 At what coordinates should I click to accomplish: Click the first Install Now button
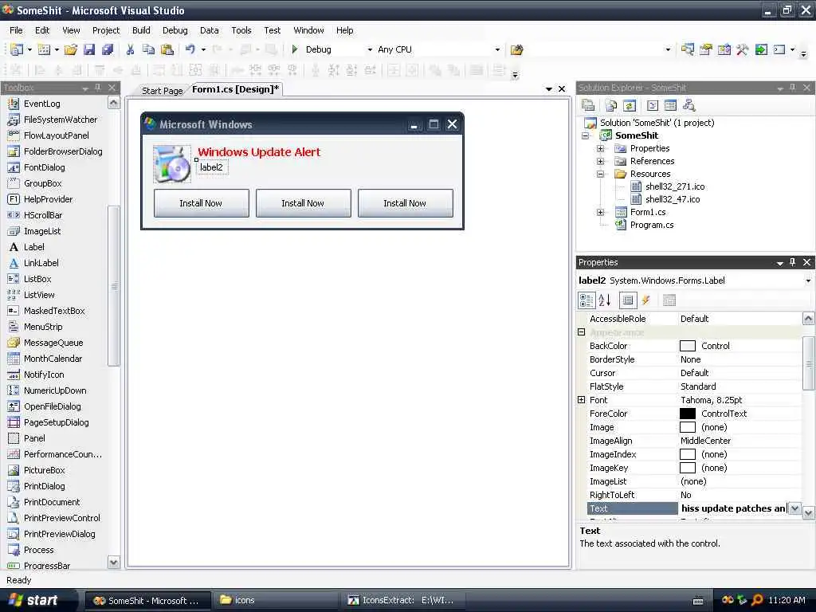coord(201,203)
